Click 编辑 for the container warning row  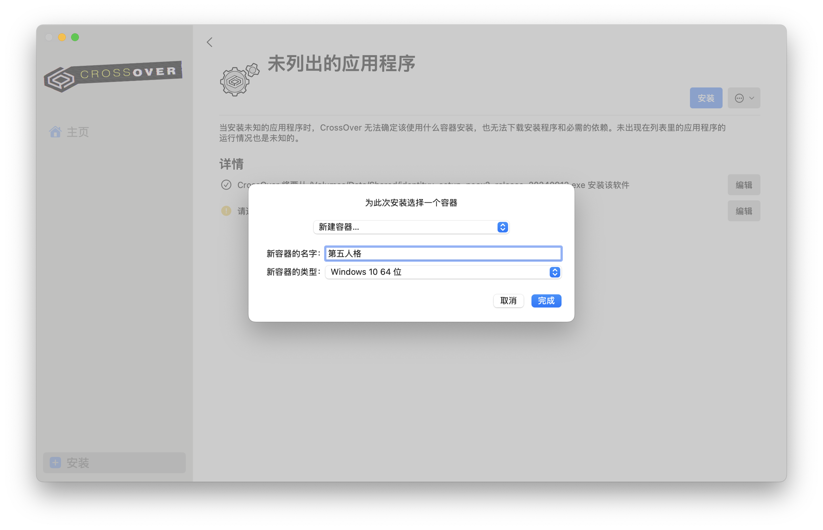(744, 211)
